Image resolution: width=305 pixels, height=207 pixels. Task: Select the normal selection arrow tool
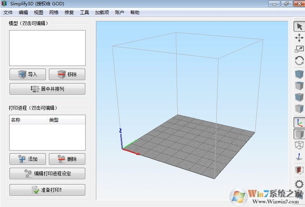[299, 27]
